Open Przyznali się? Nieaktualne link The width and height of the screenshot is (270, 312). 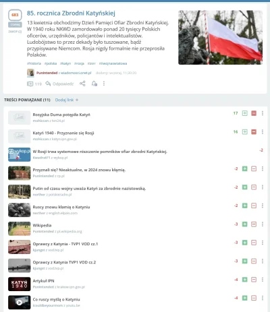pos(79,170)
